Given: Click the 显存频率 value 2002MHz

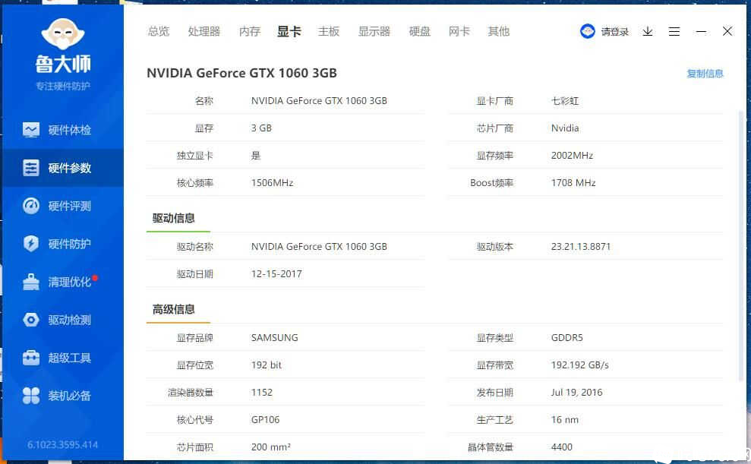Looking at the screenshot, I should 572,156.
